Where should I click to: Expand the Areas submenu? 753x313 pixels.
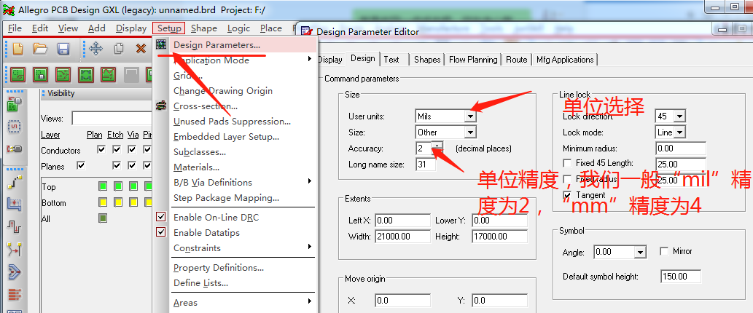coord(311,302)
